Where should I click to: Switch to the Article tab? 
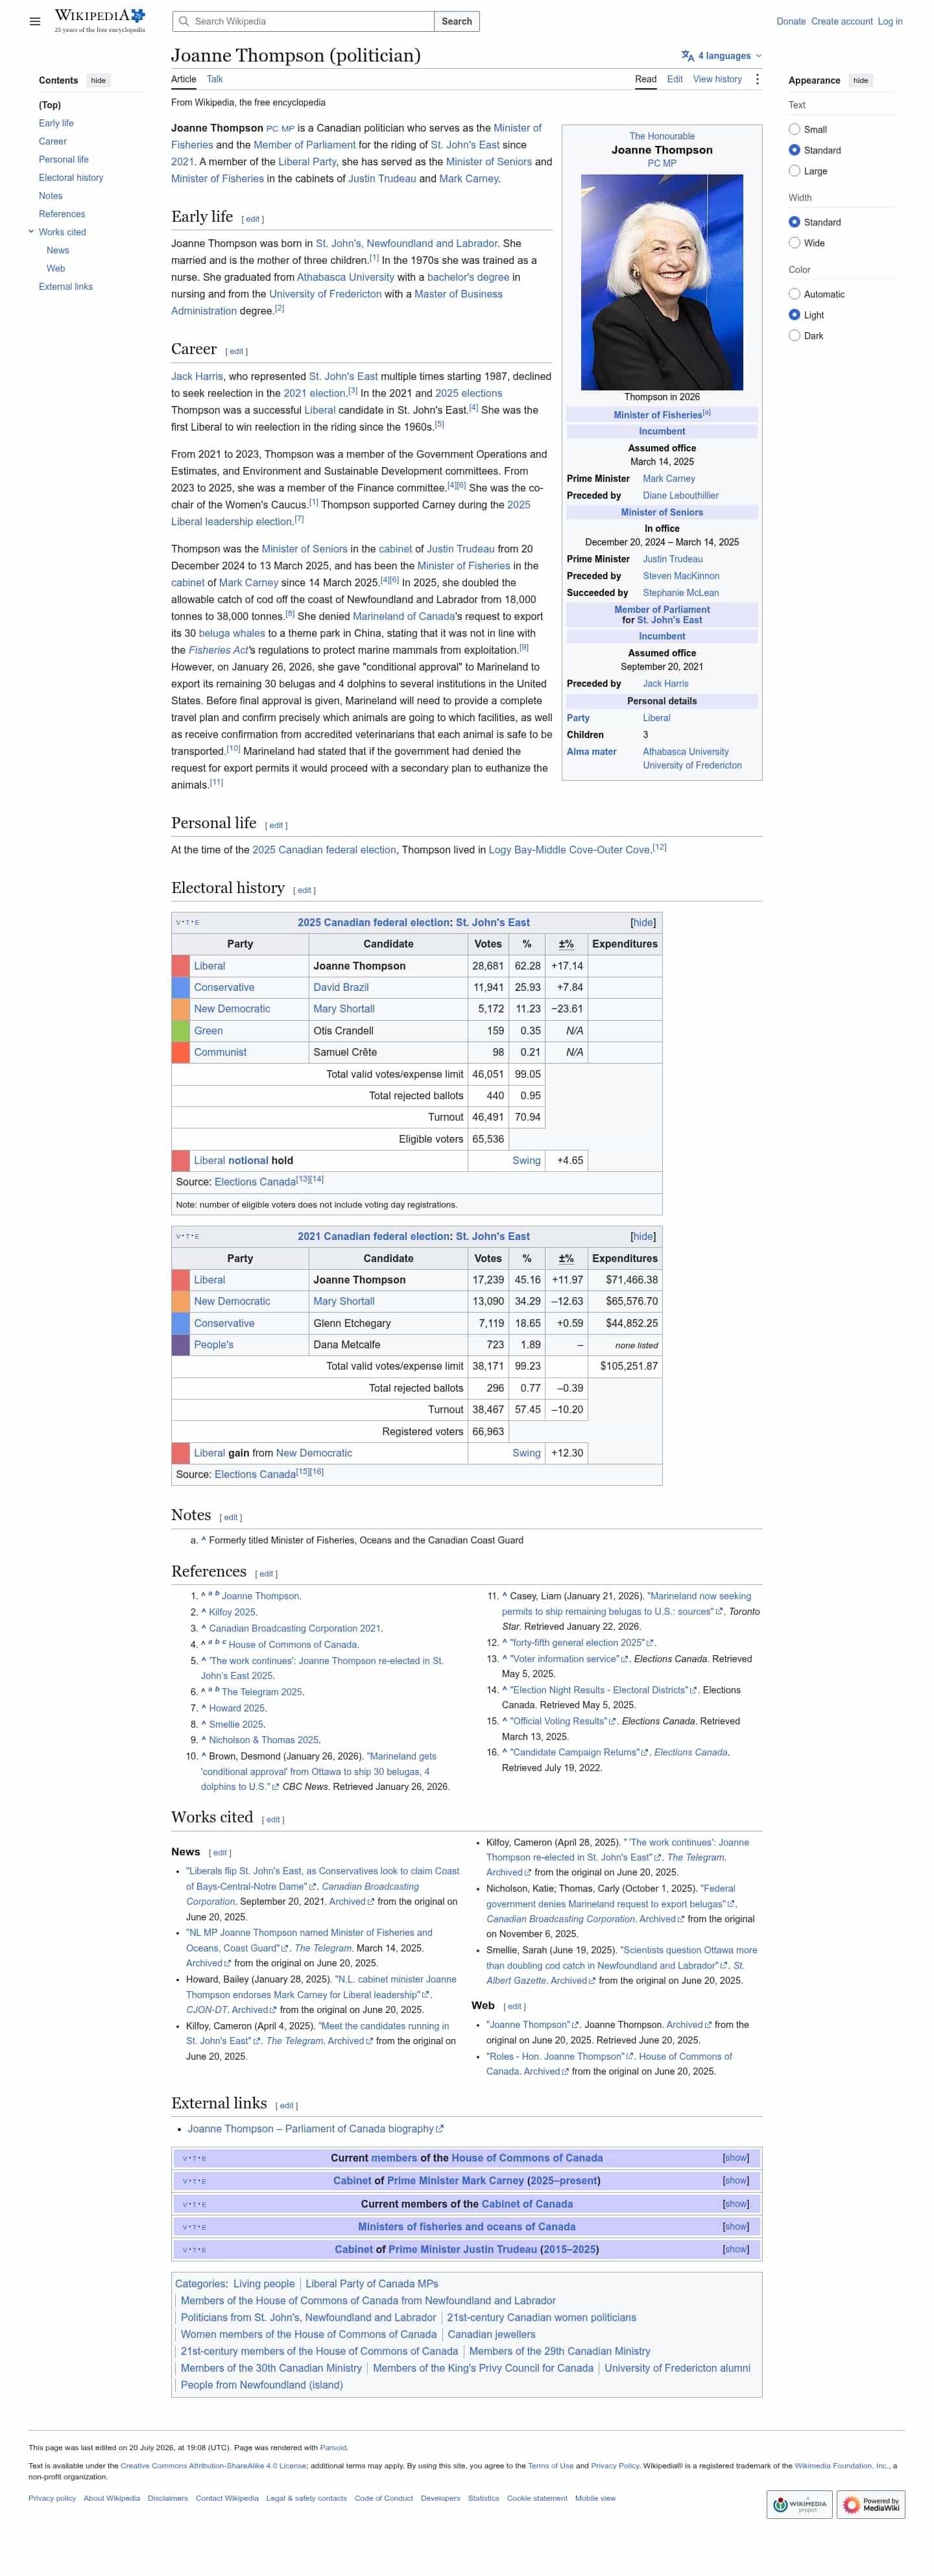coord(183,79)
